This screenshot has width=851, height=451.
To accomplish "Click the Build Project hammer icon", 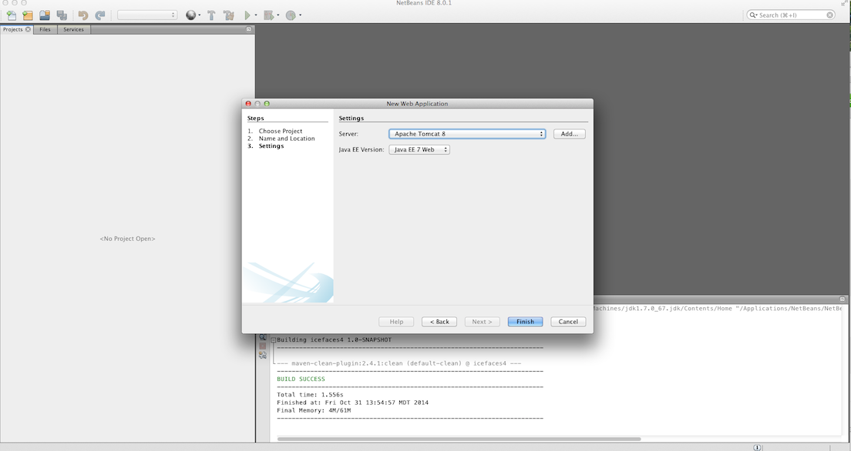I will pyautogui.click(x=211, y=15).
